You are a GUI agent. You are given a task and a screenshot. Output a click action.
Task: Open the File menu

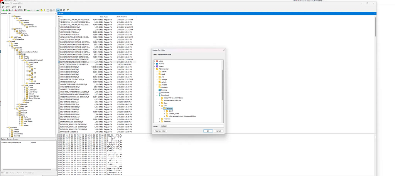(x=3, y=7)
